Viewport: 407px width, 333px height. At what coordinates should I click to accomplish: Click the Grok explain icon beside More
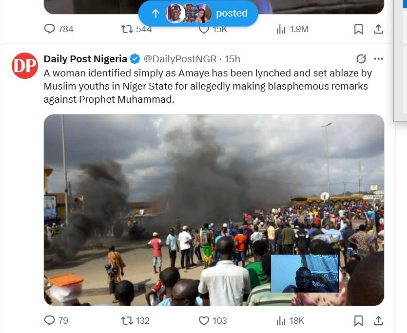(x=361, y=59)
